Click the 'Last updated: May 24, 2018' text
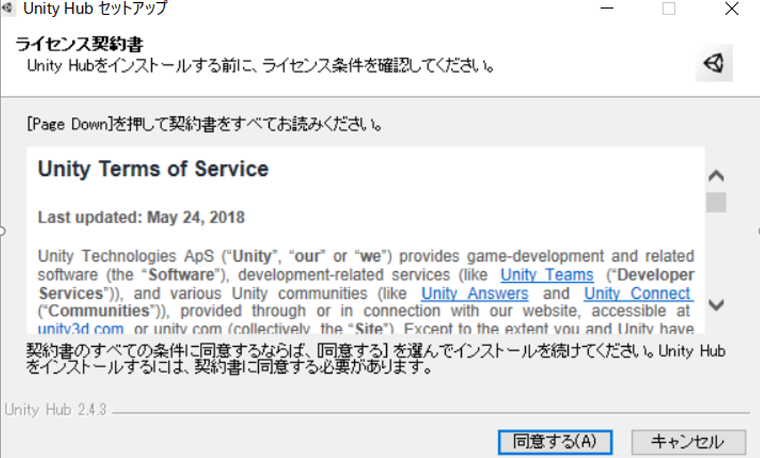 [x=141, y=218]
